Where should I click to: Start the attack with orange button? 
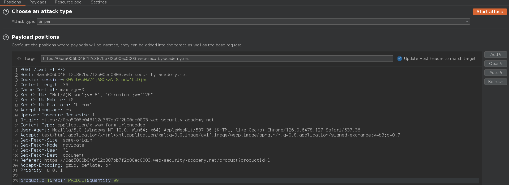click(490, 12)
